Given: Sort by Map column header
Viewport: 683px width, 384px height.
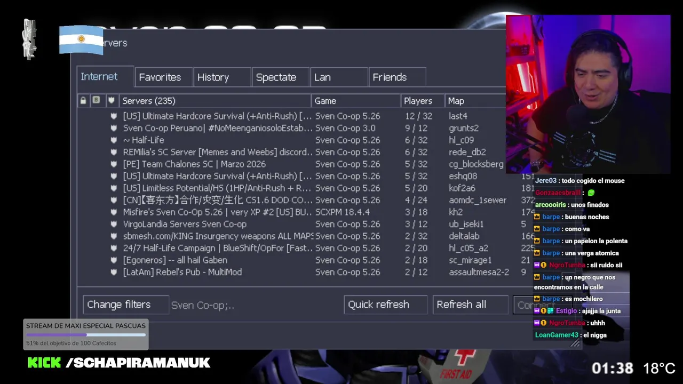Looking at the screenshot, I should (x=475, y=101).
